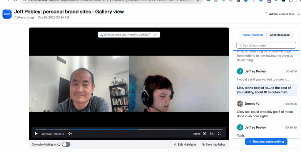This screenshot has height=153, width=301.
Task: Click the 'Dennis Yu' name label
Action: click(252, 103)
